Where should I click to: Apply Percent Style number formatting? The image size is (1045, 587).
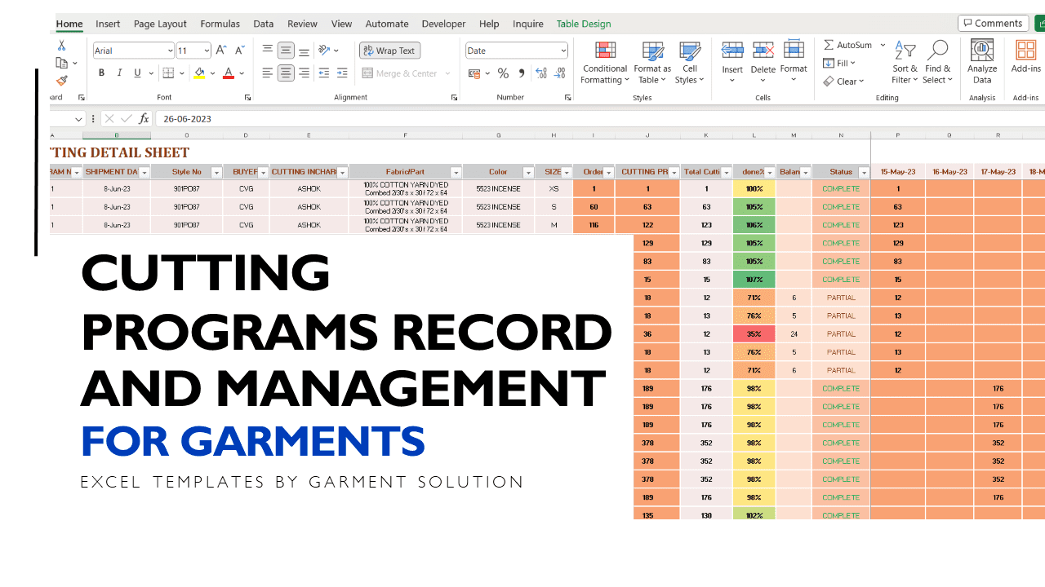tap(503, 73)
